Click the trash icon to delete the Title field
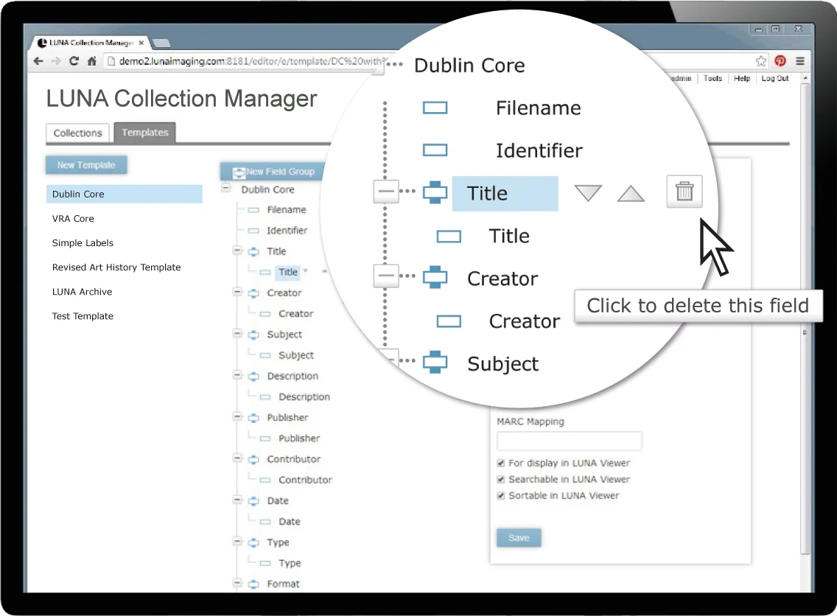This screenshot has height=616, width=837. tap(684, 191)
